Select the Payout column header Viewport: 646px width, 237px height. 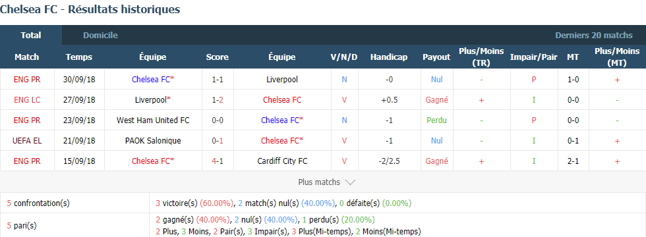[x=436, y=57]
